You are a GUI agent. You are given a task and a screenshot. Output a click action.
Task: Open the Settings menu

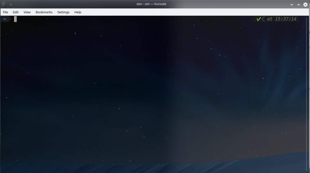[x=63, y=12]
